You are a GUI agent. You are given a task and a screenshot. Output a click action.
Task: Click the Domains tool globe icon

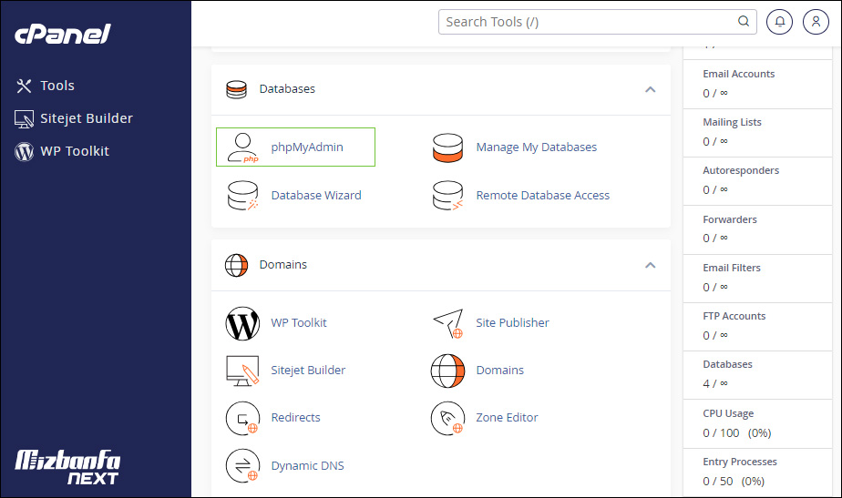(x=447, y=371)
